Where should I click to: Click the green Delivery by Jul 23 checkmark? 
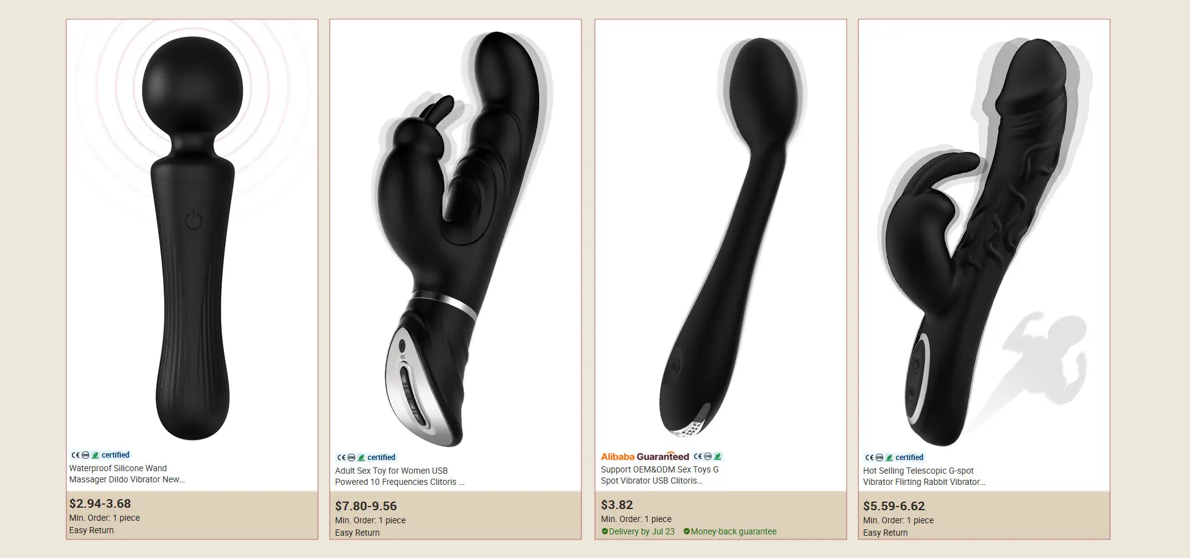(x=605, y=531)
